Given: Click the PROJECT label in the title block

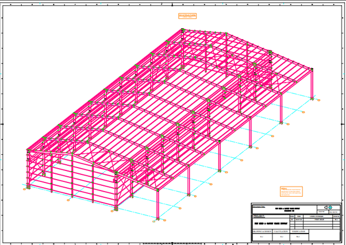Looking at the screenshot, I should [260, 216].
